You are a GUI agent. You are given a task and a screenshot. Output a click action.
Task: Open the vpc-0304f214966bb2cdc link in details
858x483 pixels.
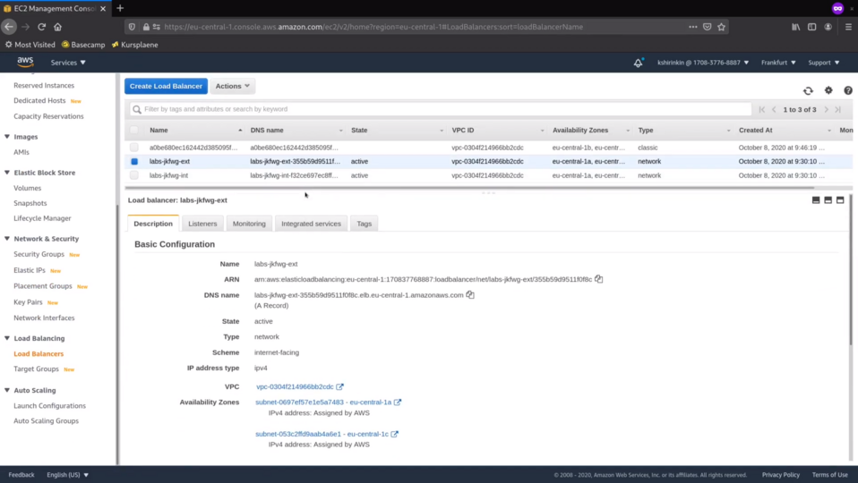point(295,386)
